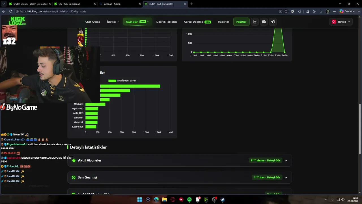Go to Liderlik Tabloları page

pyautogui.click(x=167, y=22)
